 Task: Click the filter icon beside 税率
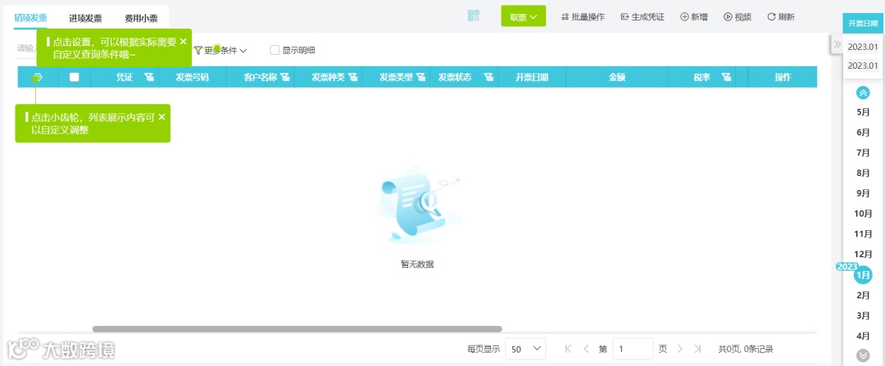point(727,77)
